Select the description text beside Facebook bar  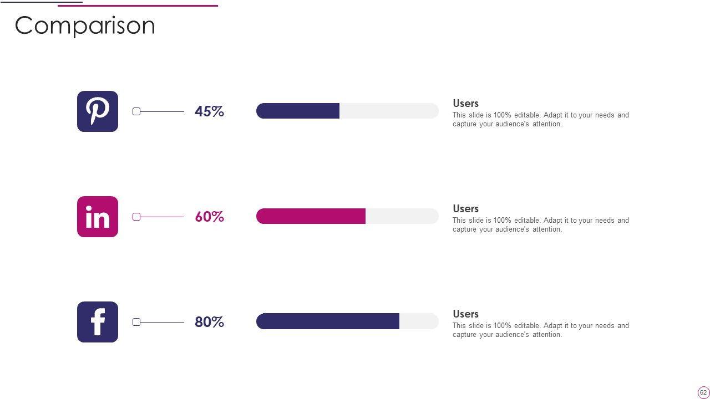[540, 330]
